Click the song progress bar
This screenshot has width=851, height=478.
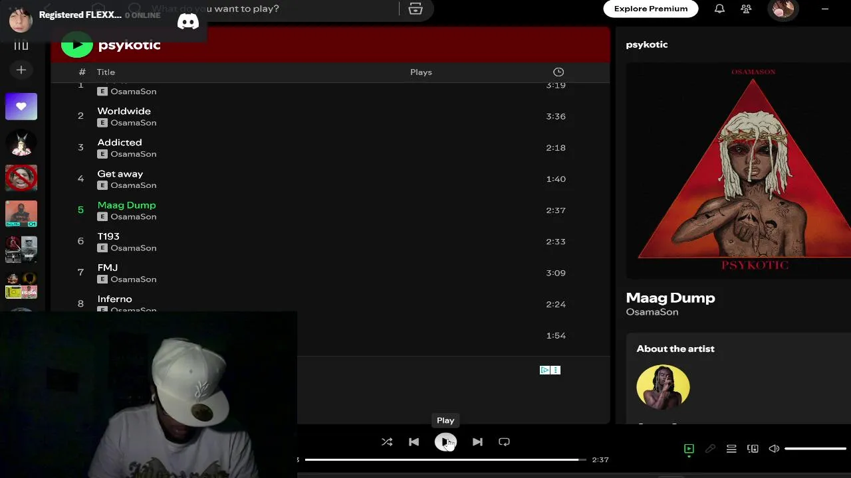pyautogui.click(x=445, y=459)
